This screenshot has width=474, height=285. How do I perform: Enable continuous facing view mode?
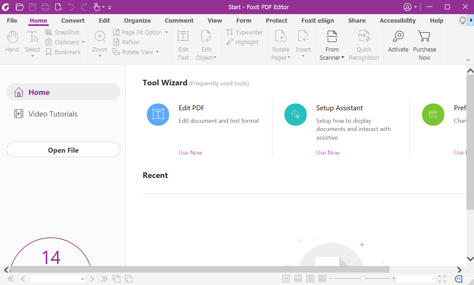coord(322,279)
